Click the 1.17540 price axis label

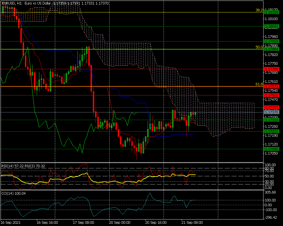coord(271,90)
